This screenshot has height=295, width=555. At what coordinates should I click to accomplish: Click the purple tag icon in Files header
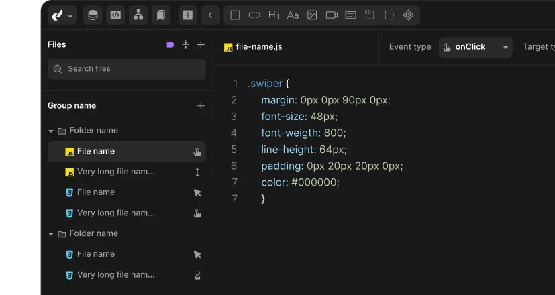coord(170,44)
